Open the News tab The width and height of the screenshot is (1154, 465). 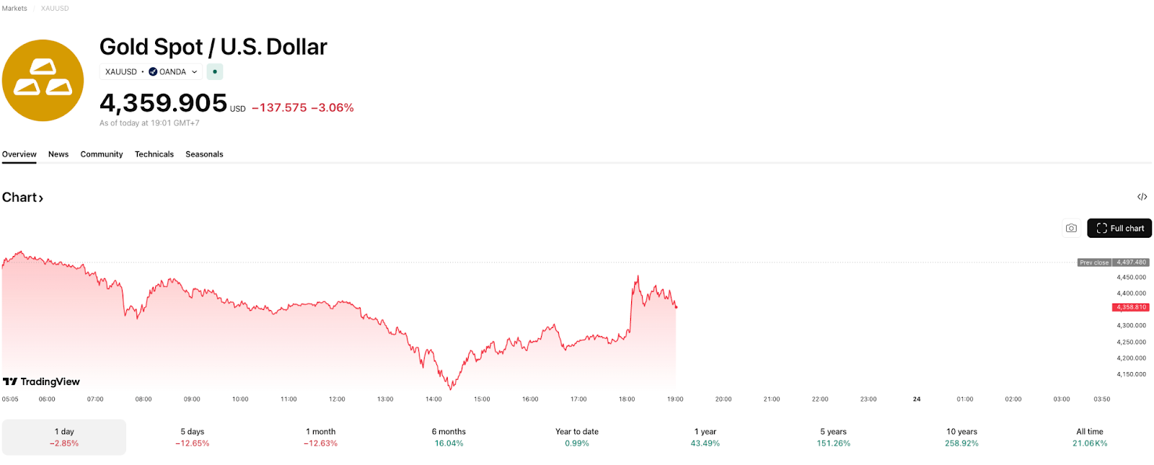(58, 154)
